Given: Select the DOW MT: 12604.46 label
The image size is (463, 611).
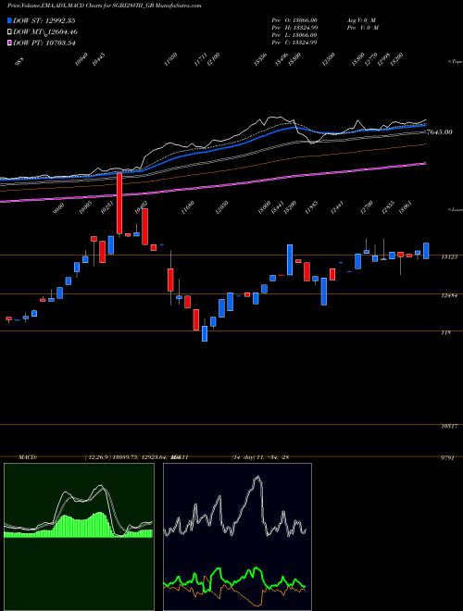Looking at the screenshot, I should [x=44, y=31].
